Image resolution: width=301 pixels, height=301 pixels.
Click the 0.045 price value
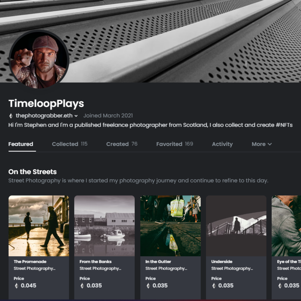pos(29,286)
